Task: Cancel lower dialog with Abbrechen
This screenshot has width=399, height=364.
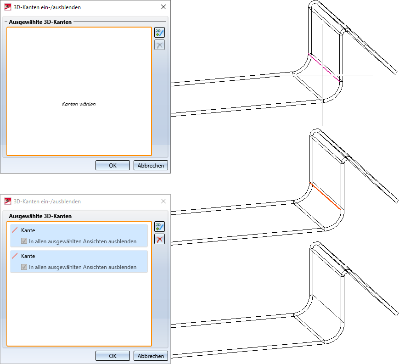Action: coord(151,356)
